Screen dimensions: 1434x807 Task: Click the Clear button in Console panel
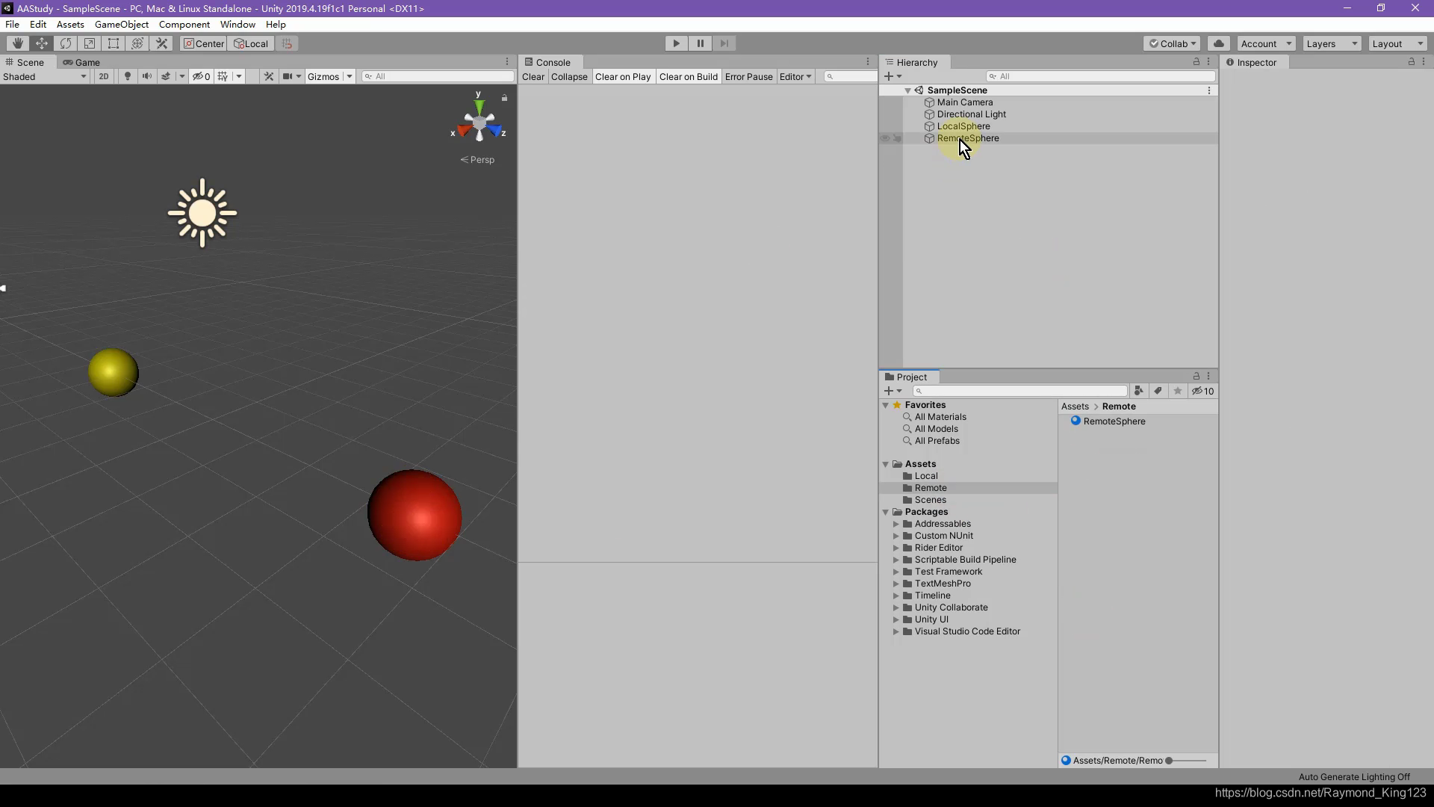pyautogui.click(x=534, y=77)
